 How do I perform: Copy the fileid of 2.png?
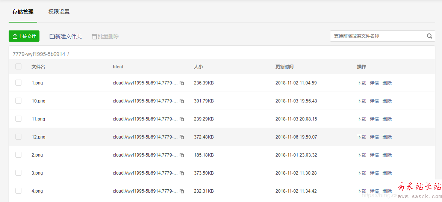click(x=182, y=155)
